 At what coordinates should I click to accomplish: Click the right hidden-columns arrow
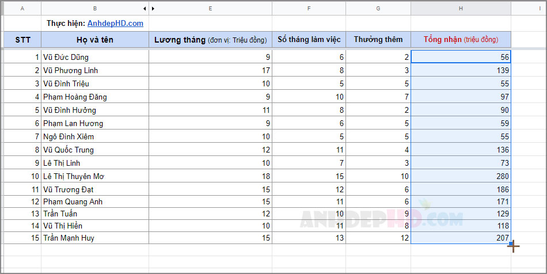tap(153, 9)
